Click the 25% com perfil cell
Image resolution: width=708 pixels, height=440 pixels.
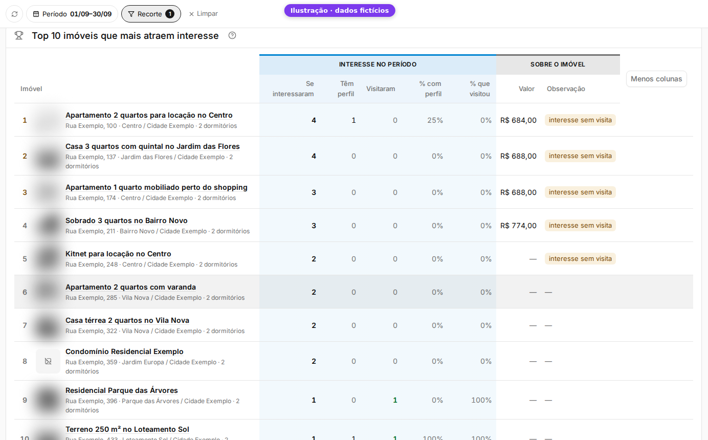pos(435,120)
